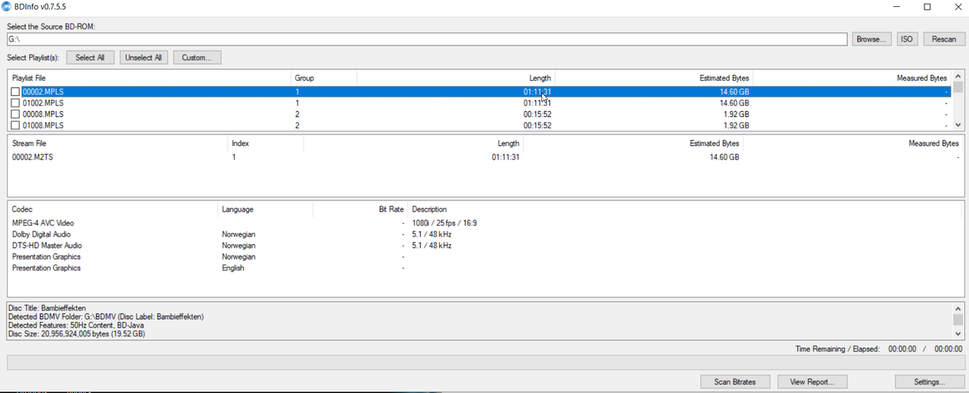969x393 pixels.
Task: Click the scan progress bar
Action: pyautogui.click(x=484, y=363)
